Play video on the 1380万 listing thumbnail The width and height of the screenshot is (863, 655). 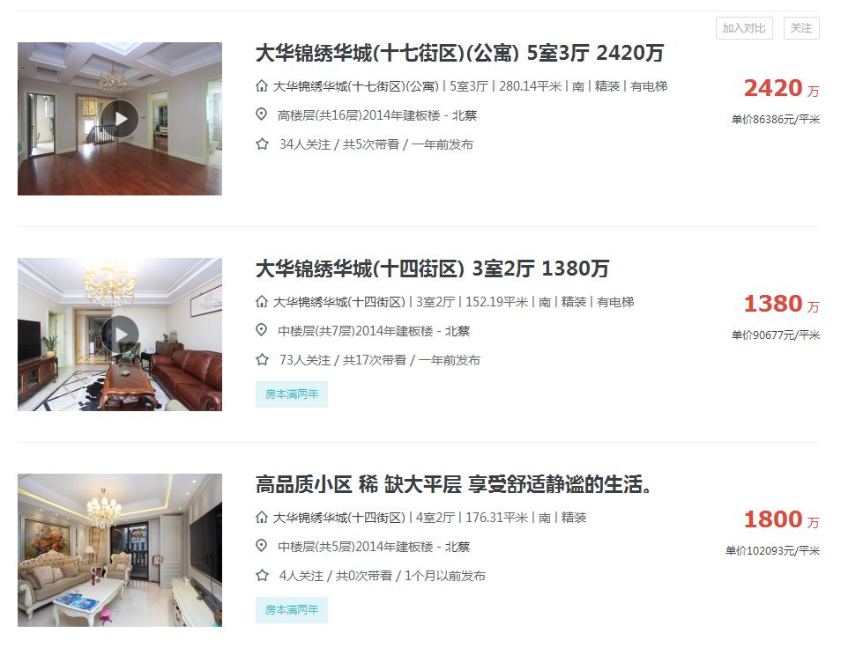(119, 334)
